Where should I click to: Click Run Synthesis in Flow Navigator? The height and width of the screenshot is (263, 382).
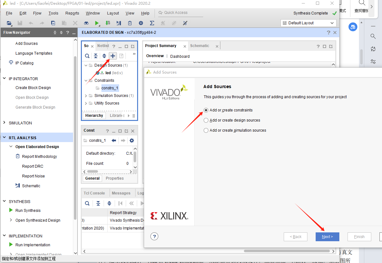[28, 211]
